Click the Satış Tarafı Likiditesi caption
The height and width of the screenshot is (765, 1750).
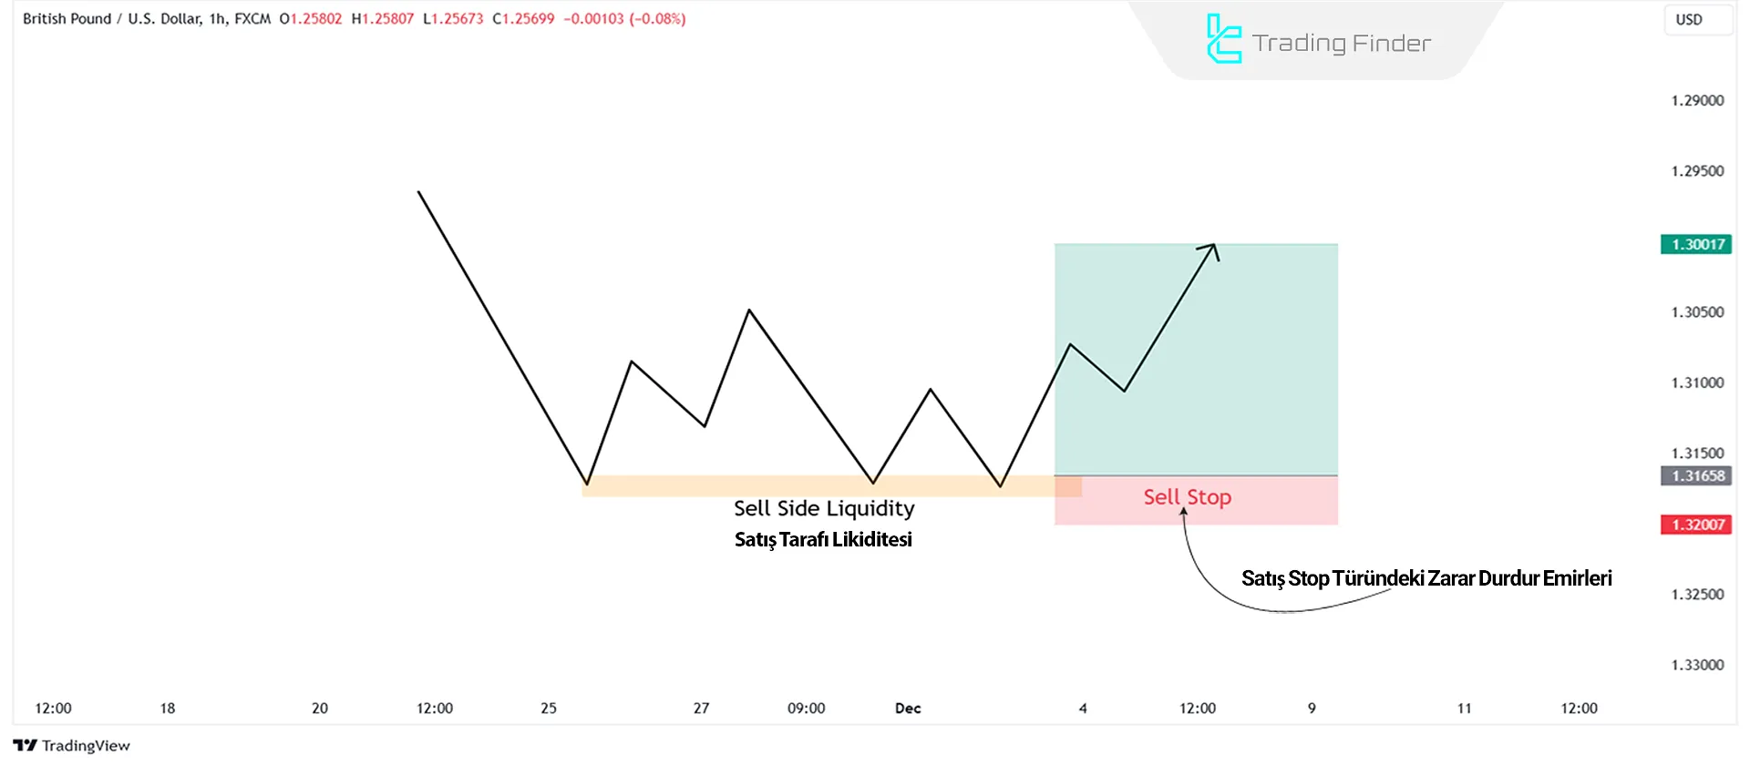pos(823,539)
